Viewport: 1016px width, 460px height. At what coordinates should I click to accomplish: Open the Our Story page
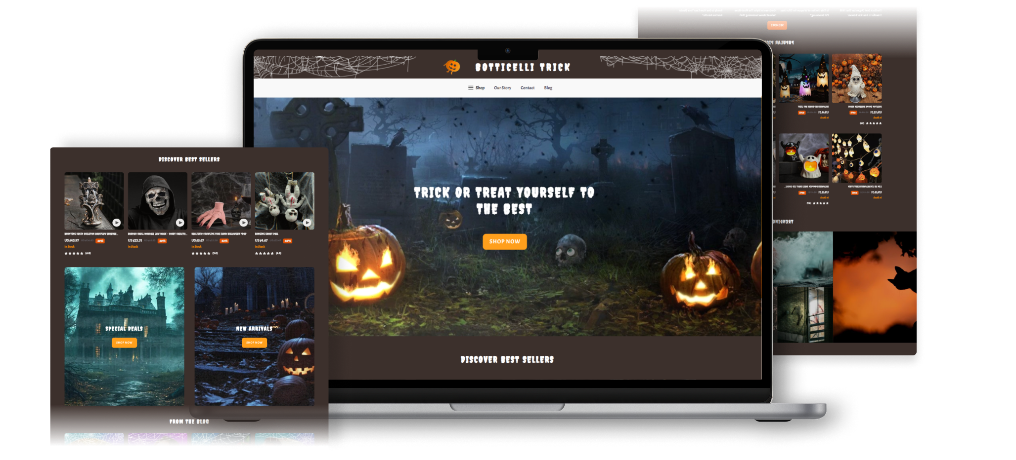502,88
